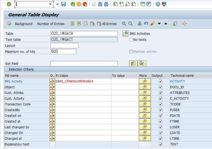The width and height of the screenshot is (212, 149).
Task: Click the Create New Session icon
Action: click(x=143, y=4)
